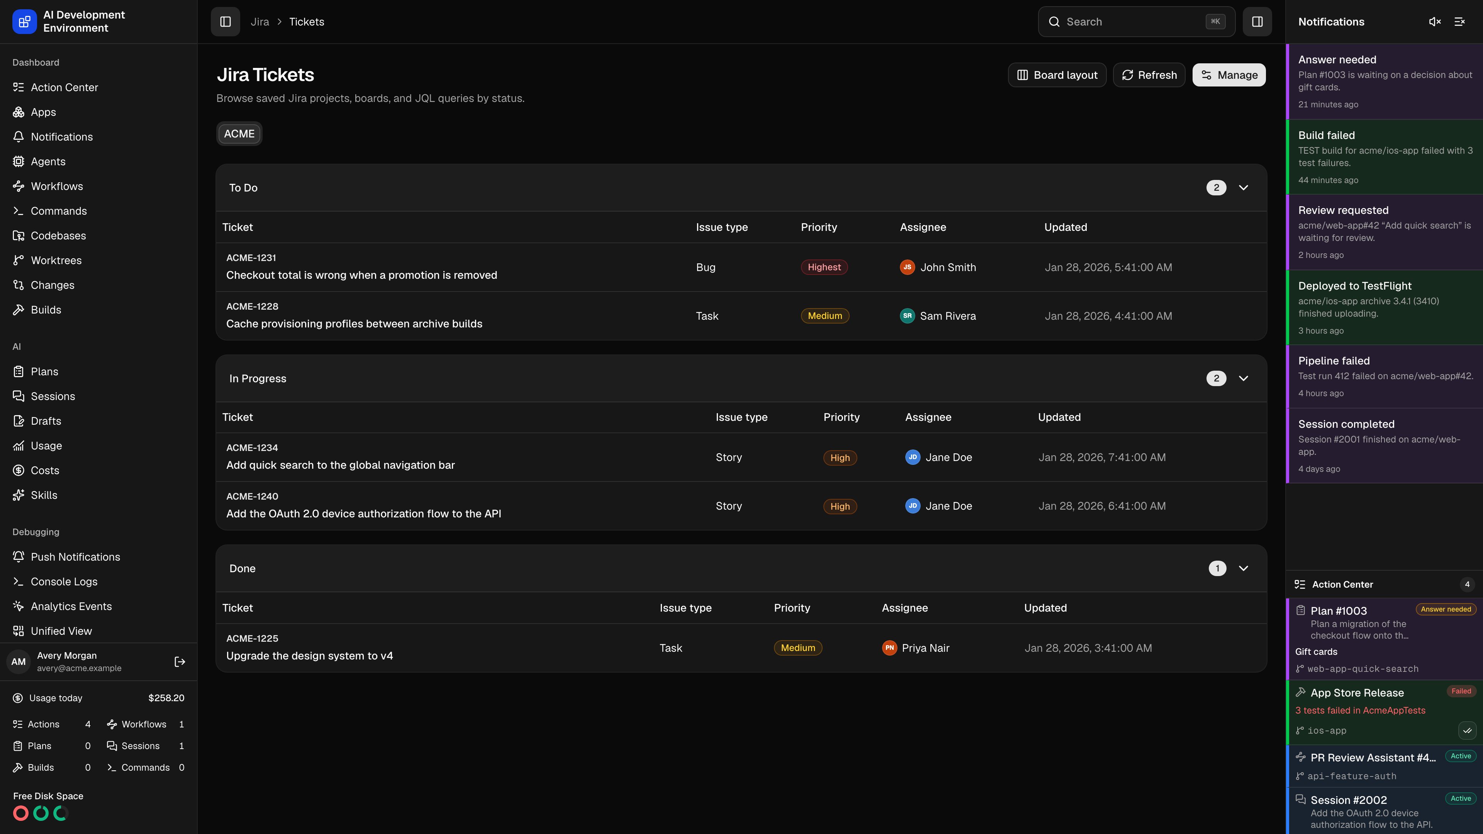Open the Avery Morgan user profile

click(x=79, y=662)
